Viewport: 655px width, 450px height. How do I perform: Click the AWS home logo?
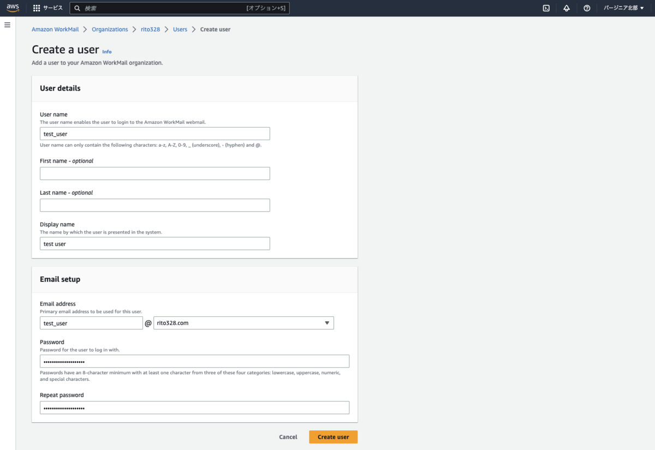(12, 8)
